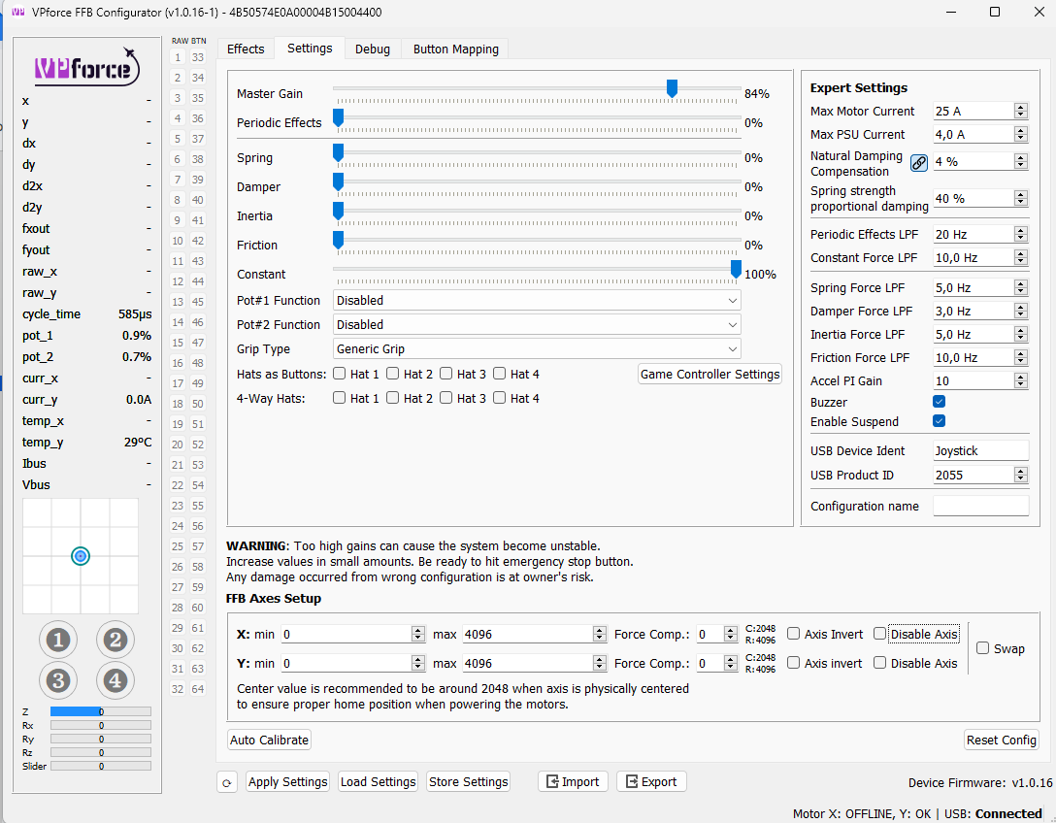This screenshot has width=1056, height=823.
Task: Click the Game Controller Settings button
Action: (709, 374)
